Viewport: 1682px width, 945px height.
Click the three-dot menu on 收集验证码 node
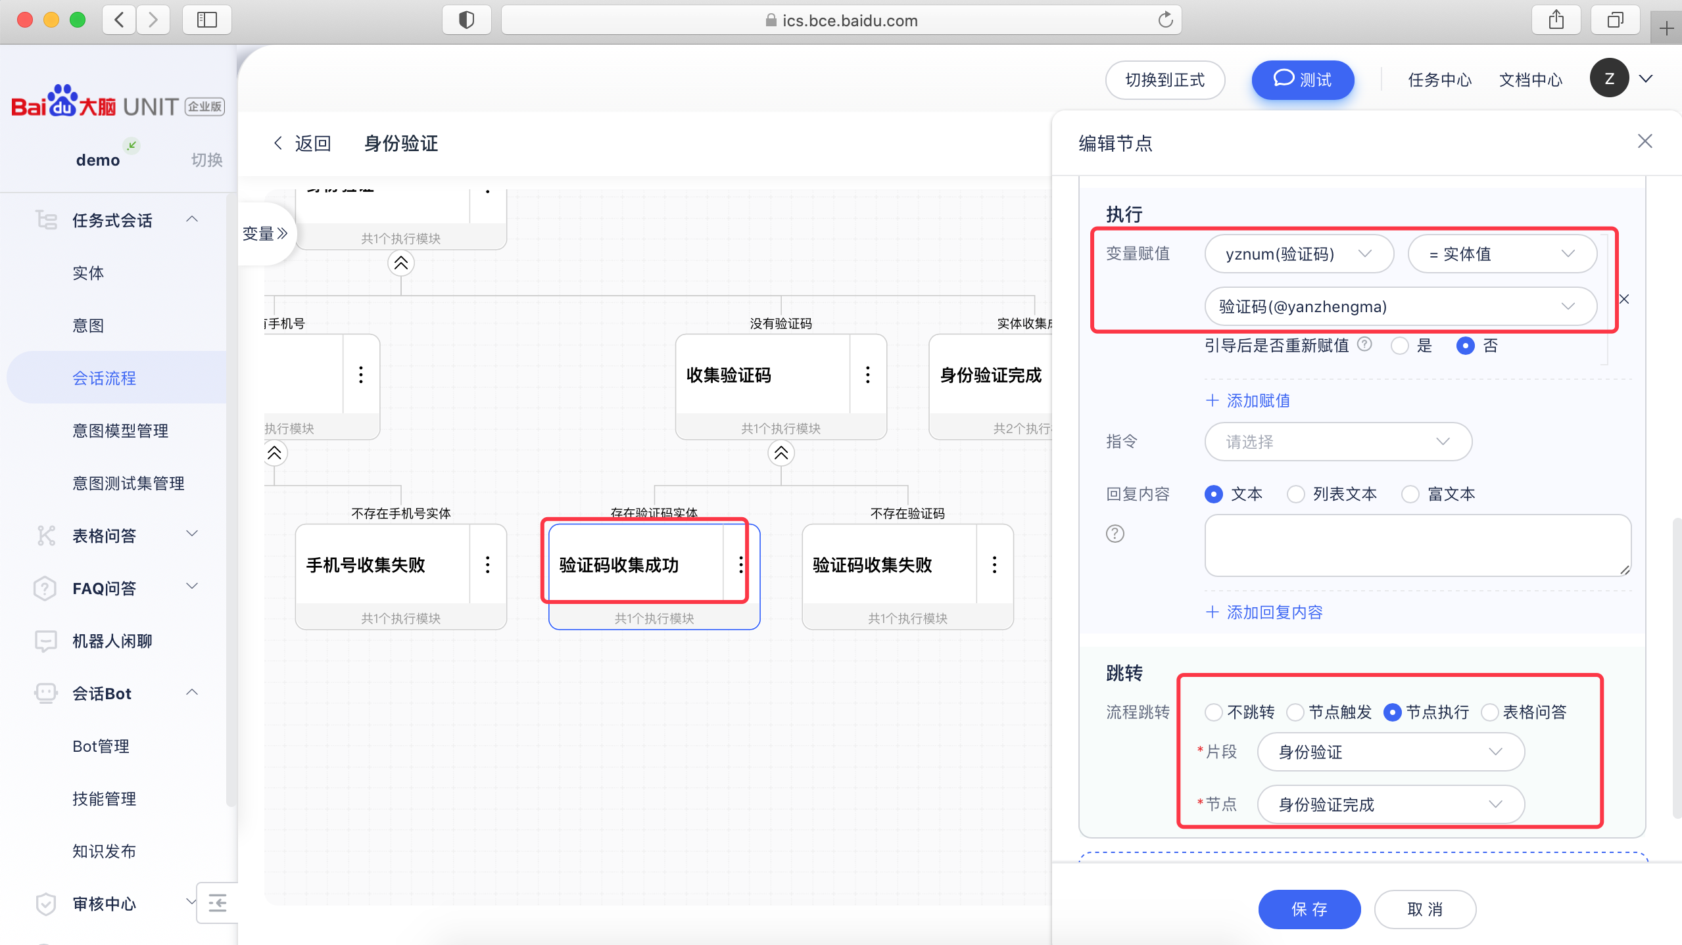(868, 375)
